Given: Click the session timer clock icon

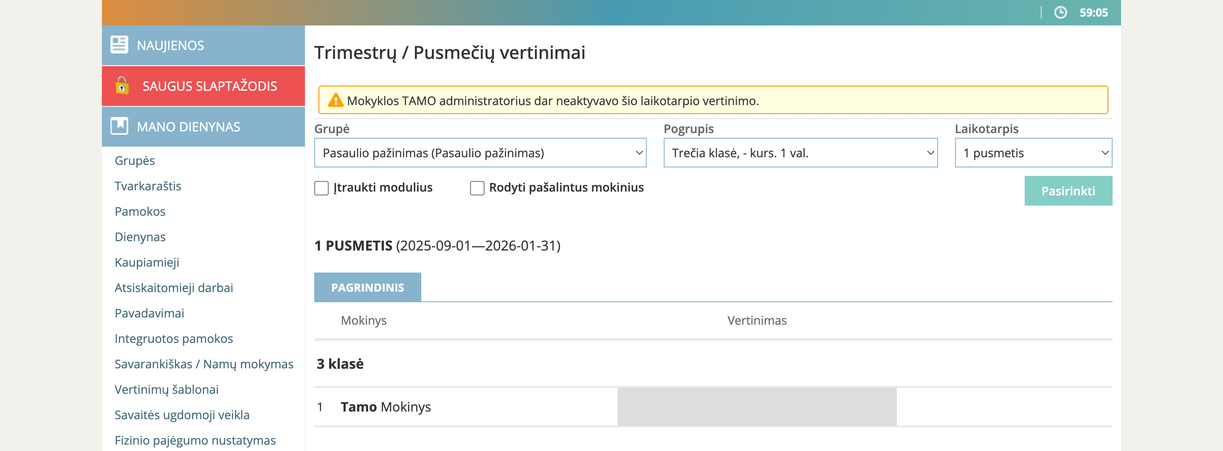Looking at the screenshot, I should [1060, 13].
